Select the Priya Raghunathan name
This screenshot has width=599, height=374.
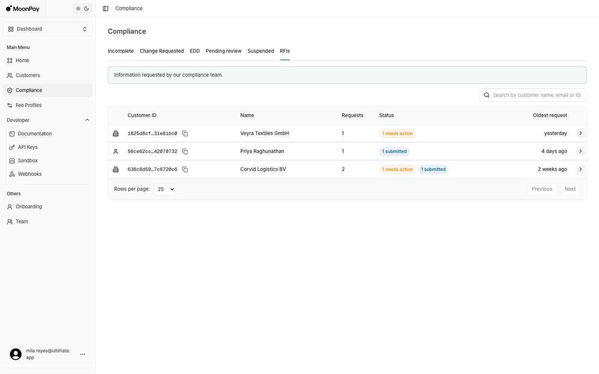point(262,151)
